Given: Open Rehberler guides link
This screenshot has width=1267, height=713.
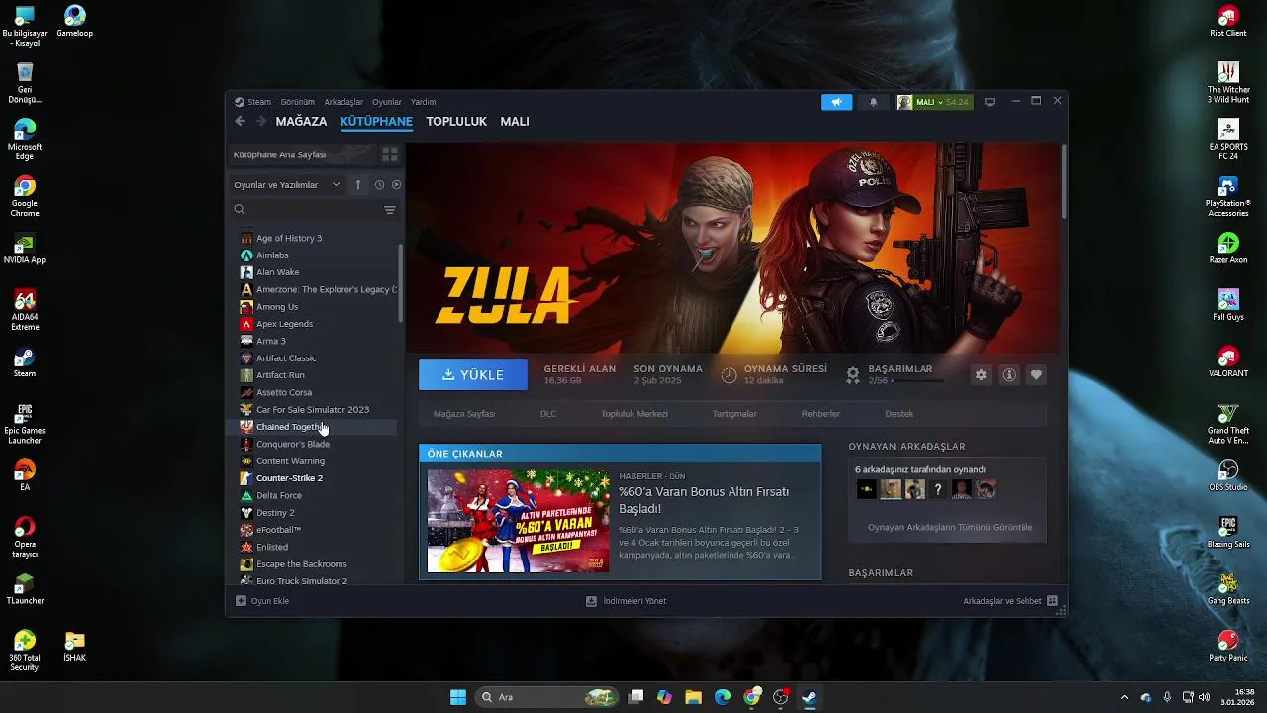Looking at the screenshot, I should click(821, 414).
